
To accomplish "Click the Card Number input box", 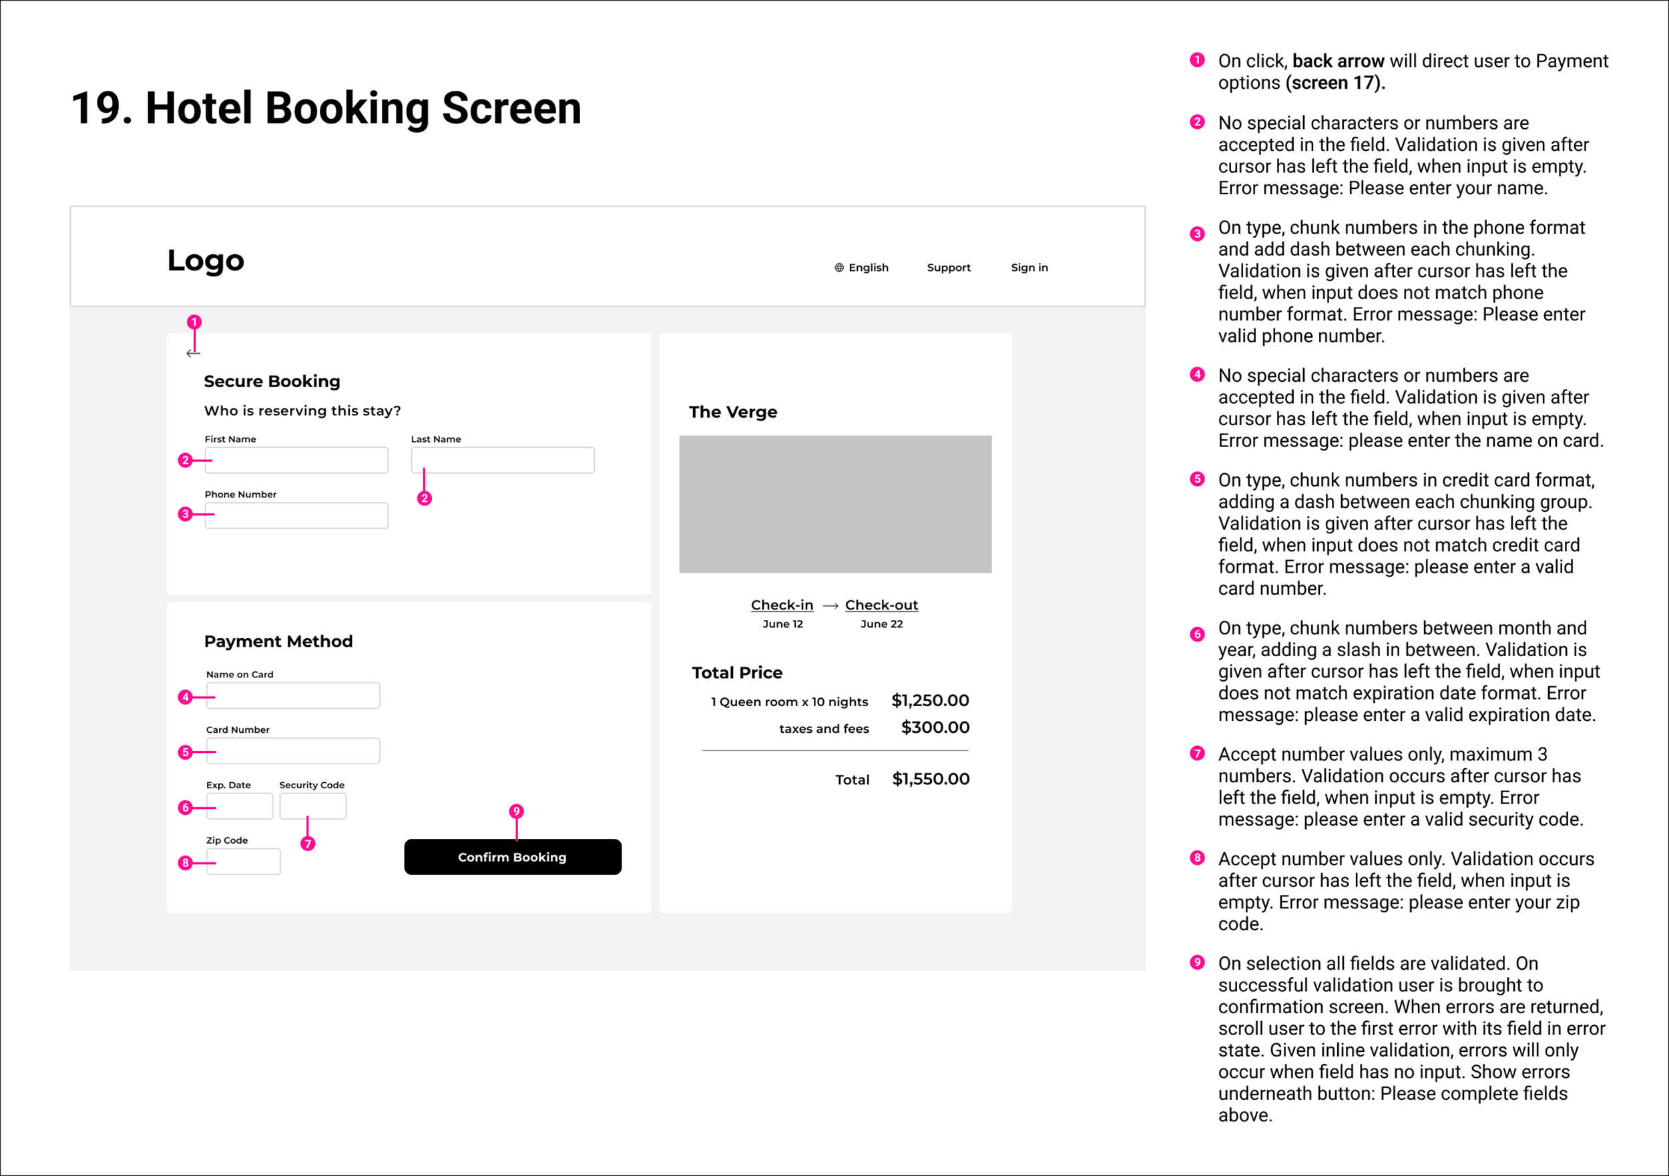I will coord(294,751).
